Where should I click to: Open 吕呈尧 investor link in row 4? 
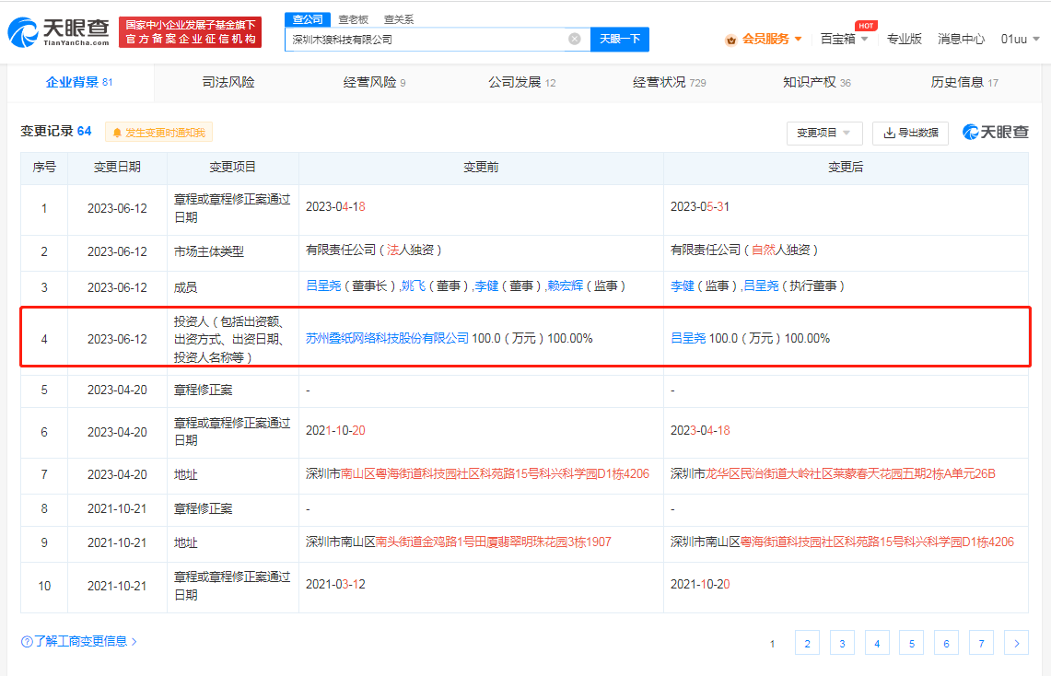click(688, 338)
